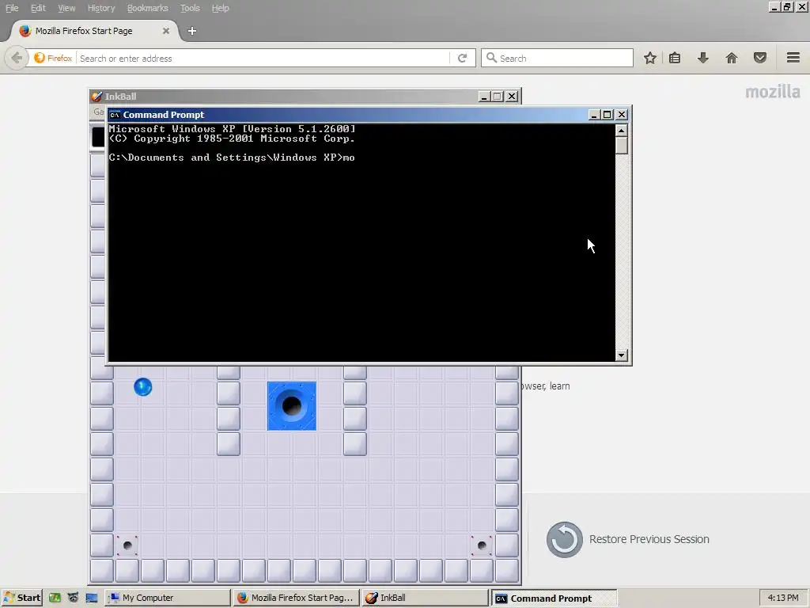The height and width of the screenshot is (608, 810).
Task: Click the magnifier icon in Search box
Action: [491, 58]
